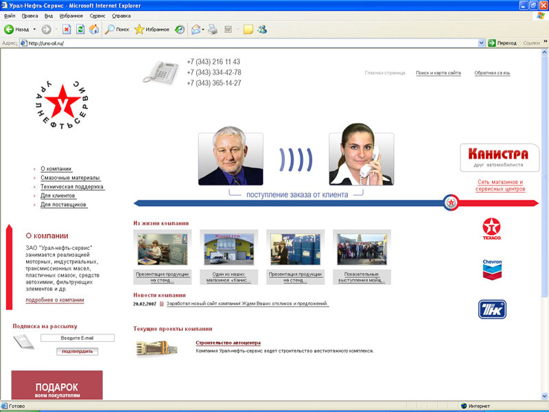Open first photo thumbnail in Из жизни компании

point(162,249)
